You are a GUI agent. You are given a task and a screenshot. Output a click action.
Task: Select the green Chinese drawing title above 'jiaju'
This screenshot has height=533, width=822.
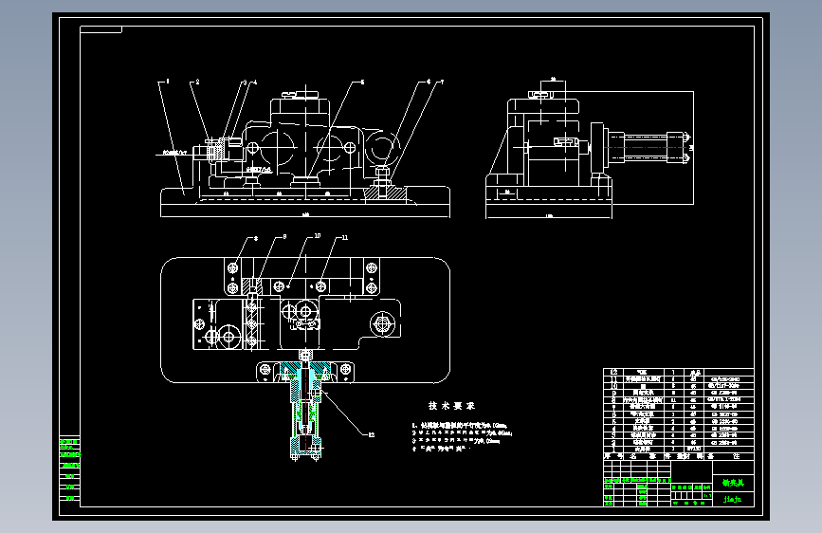[733, 483]
